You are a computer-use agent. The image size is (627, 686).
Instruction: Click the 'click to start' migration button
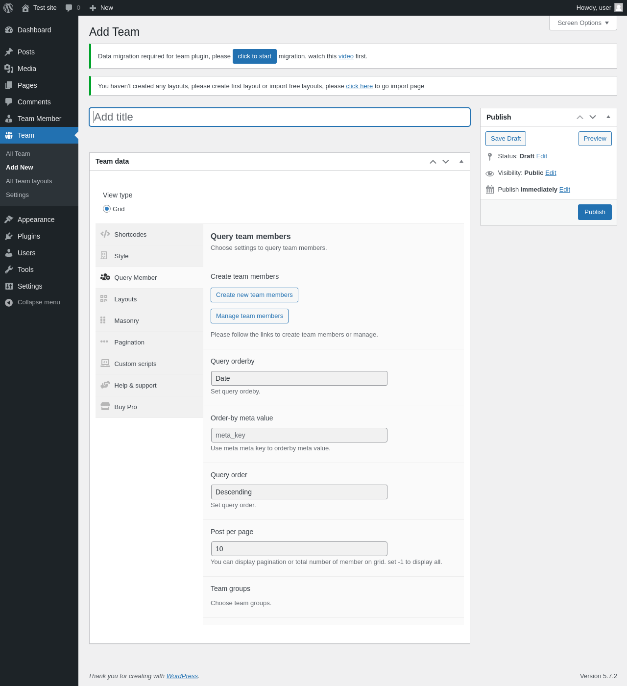(x=255, y=56)
